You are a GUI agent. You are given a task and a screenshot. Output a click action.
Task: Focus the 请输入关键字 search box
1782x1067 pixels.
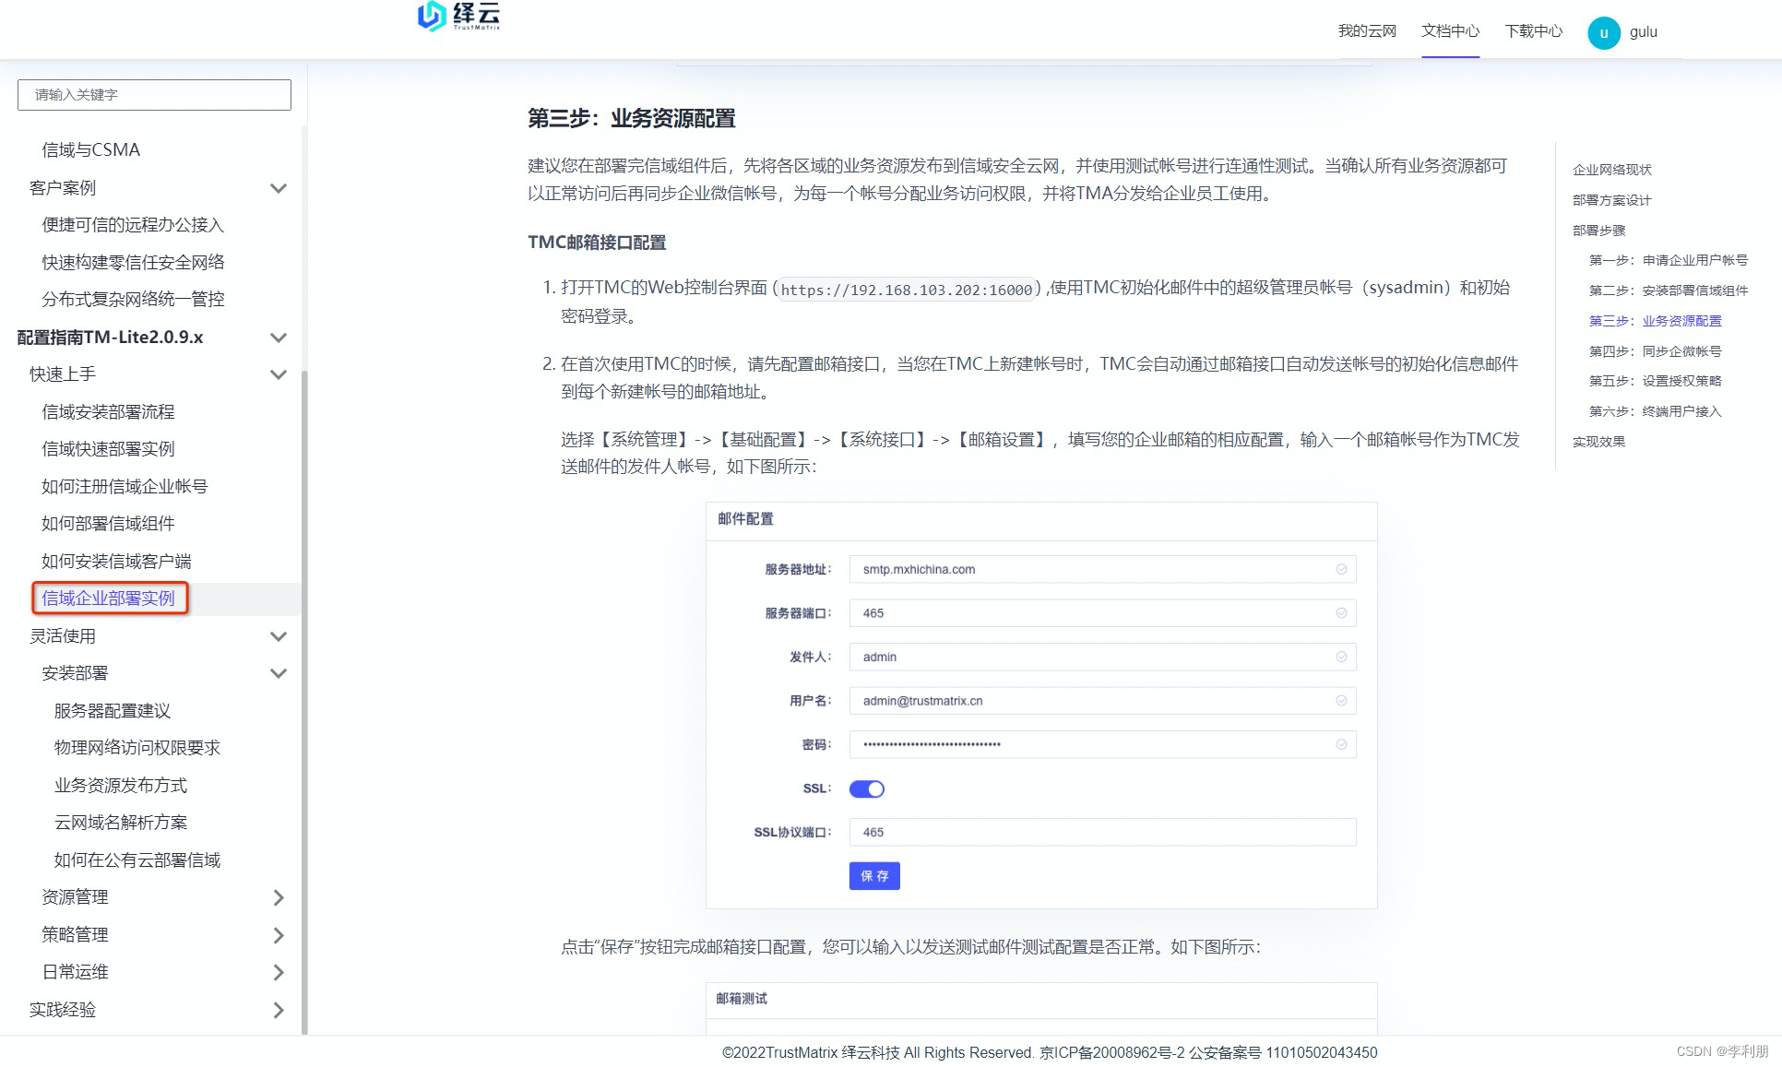(154, 95)
